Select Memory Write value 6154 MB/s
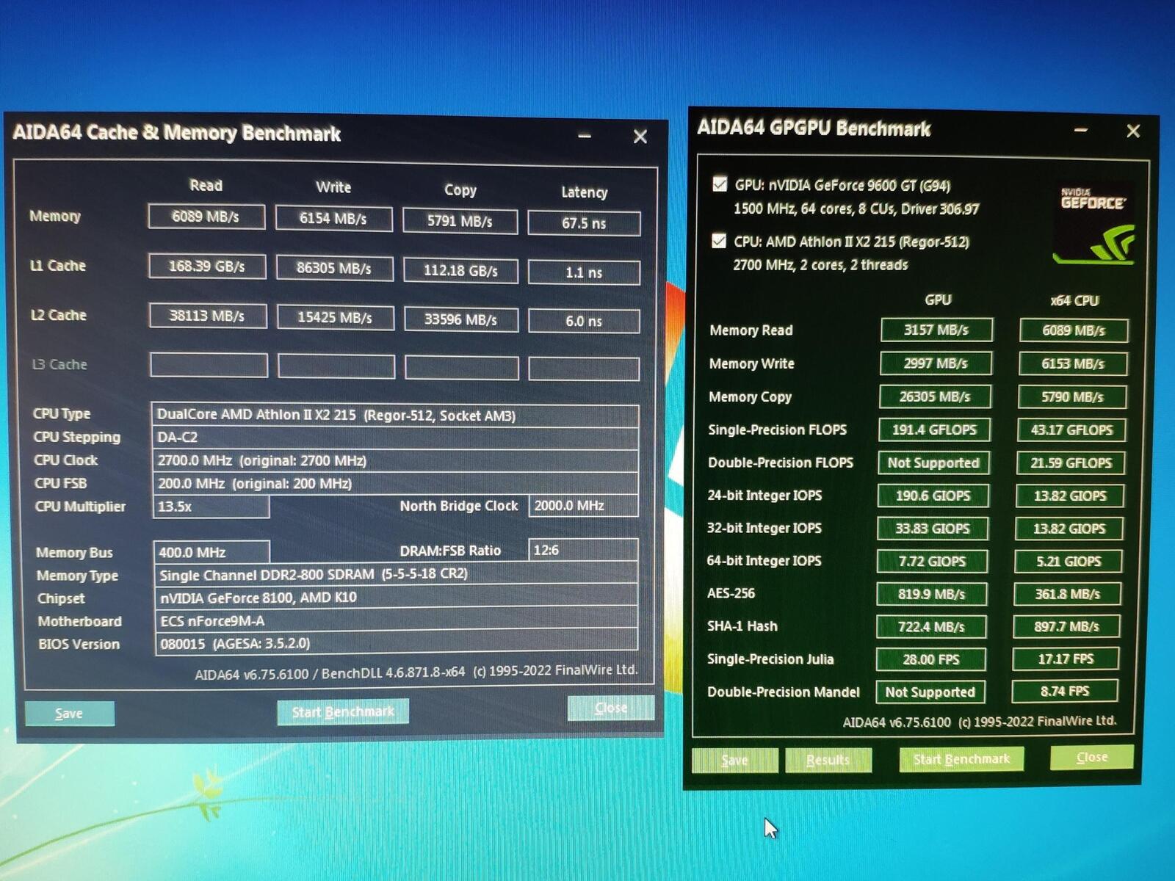Screen dimensions: 1175x881 pos(333,218)
